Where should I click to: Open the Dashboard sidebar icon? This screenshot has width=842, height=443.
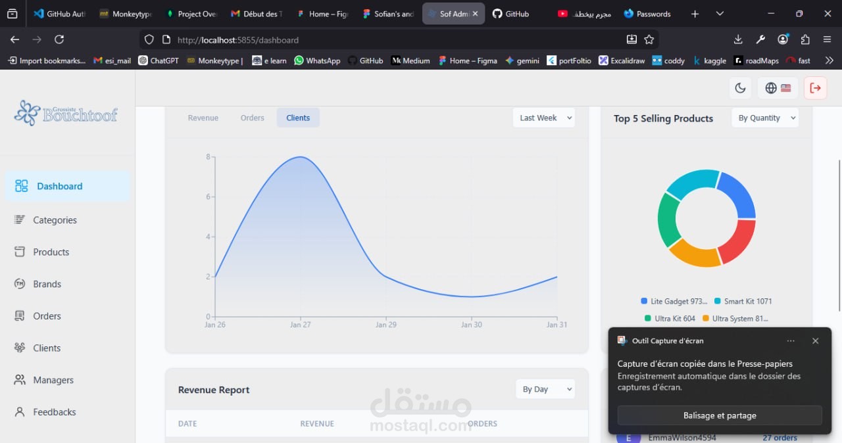[x=22, y=186]
